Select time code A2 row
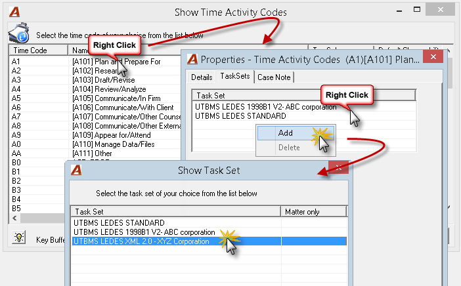This screenshot has width=461, height=286. [x=96, y=71]
